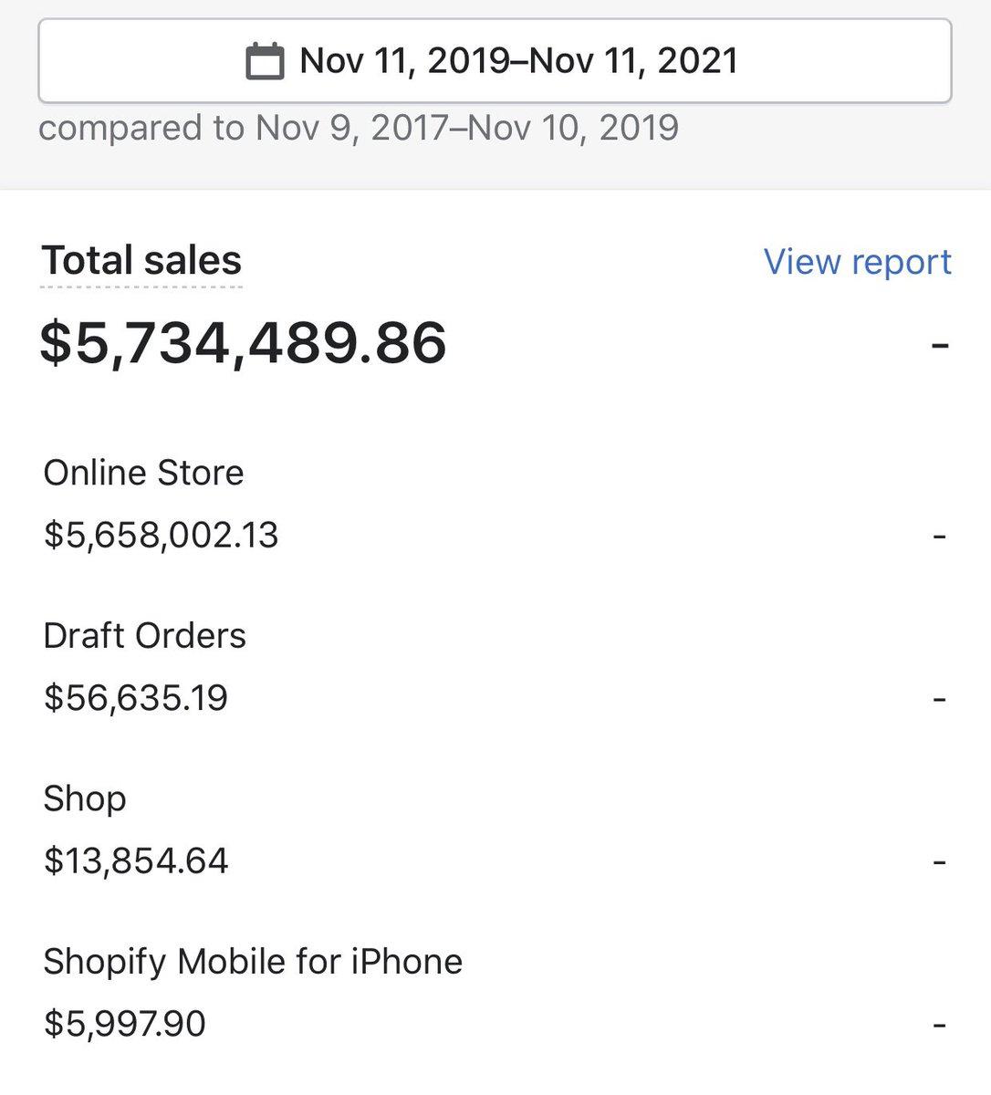The height and width of the screenshot is (1095, 991).
Task: Click the comparison dash for Online Store
Action: tap(940, 537)
